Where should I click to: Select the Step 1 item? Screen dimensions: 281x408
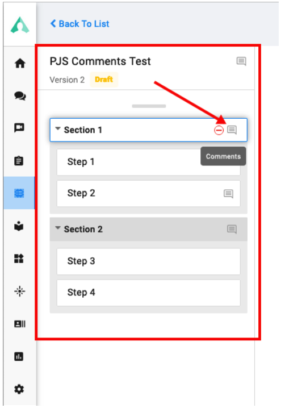[149, 162]
